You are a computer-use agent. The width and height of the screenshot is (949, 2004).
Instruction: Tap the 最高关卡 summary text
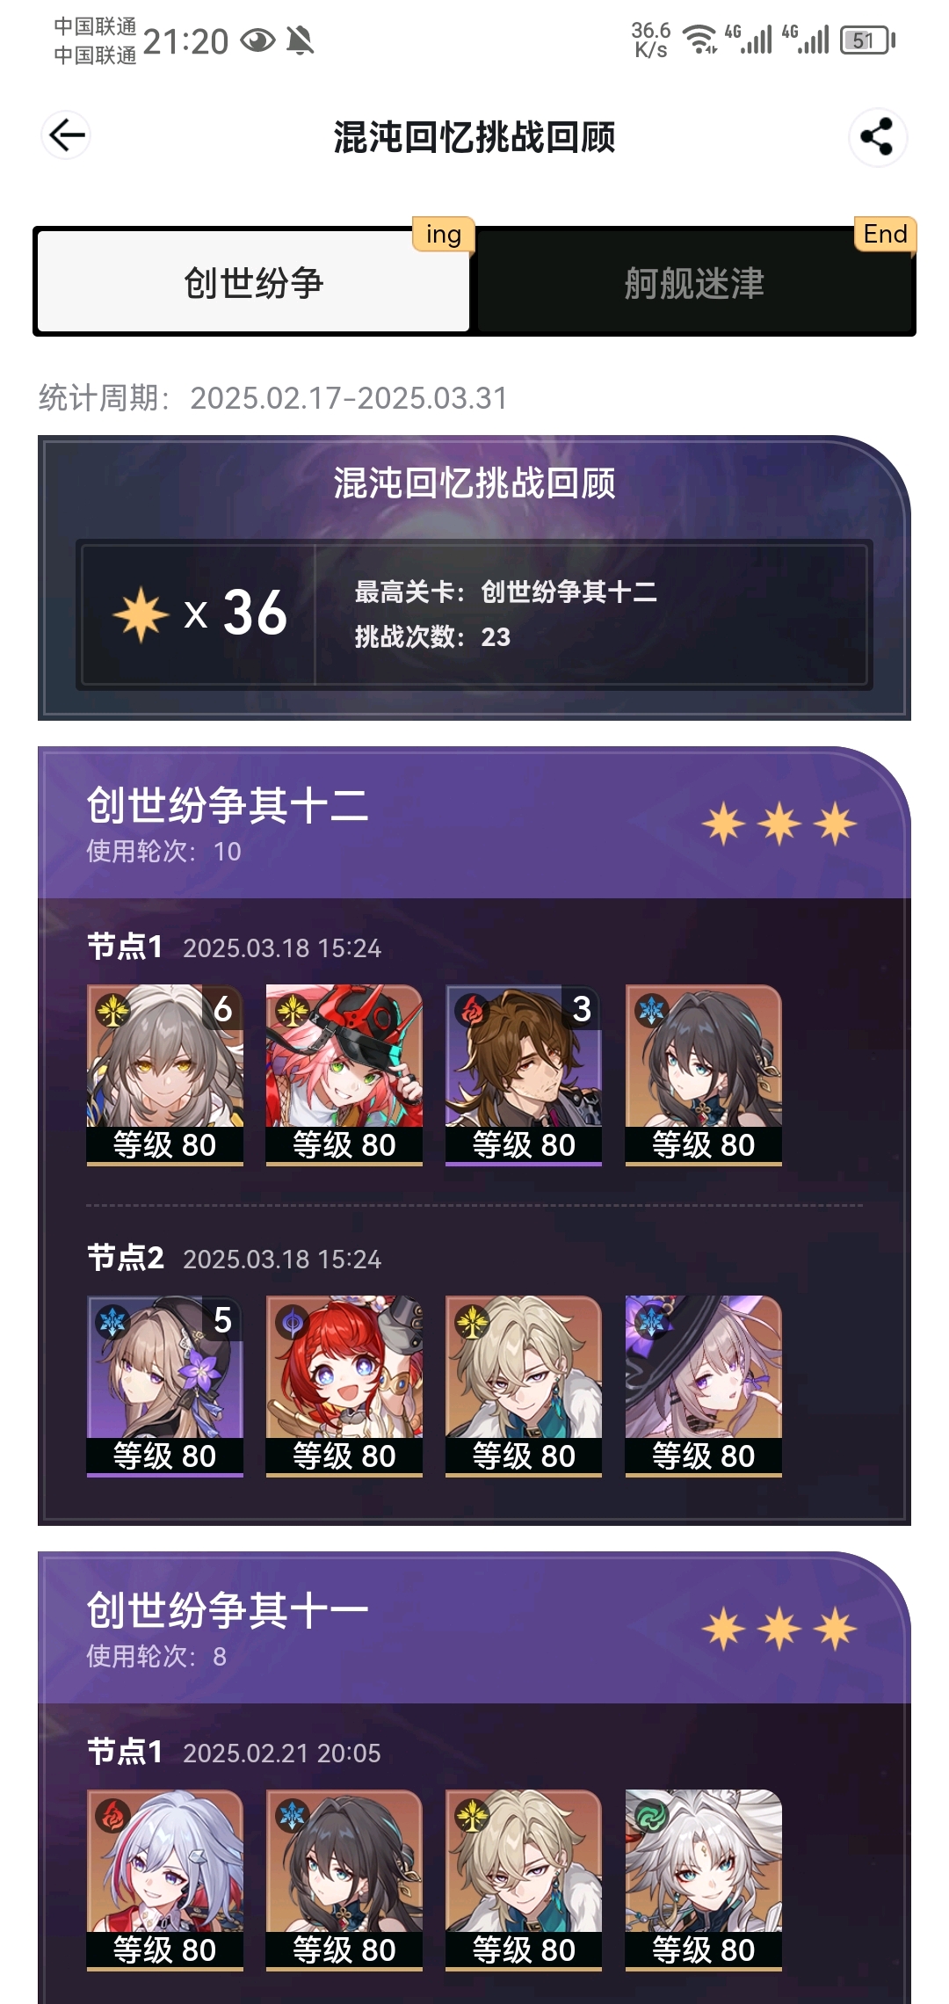point(506,592)
